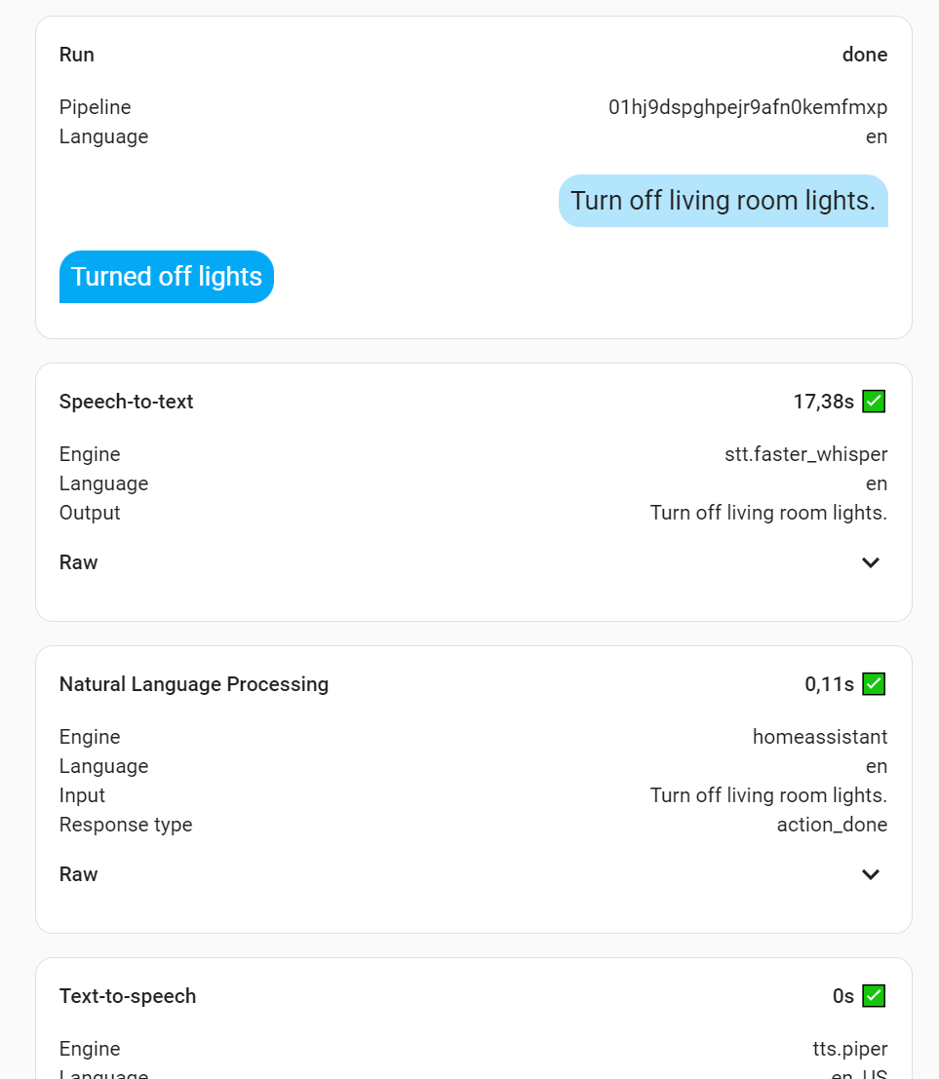Click the chevron beside the Speech-to-text Raw label
The height and width of the screenshot is (1079, 939).
[870, 562]
